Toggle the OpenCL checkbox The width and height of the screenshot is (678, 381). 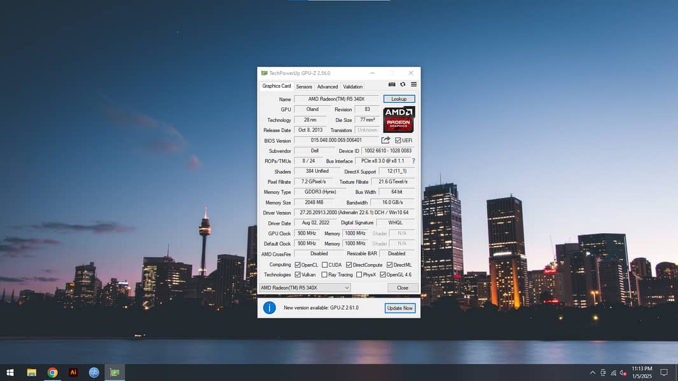point(298,265)
